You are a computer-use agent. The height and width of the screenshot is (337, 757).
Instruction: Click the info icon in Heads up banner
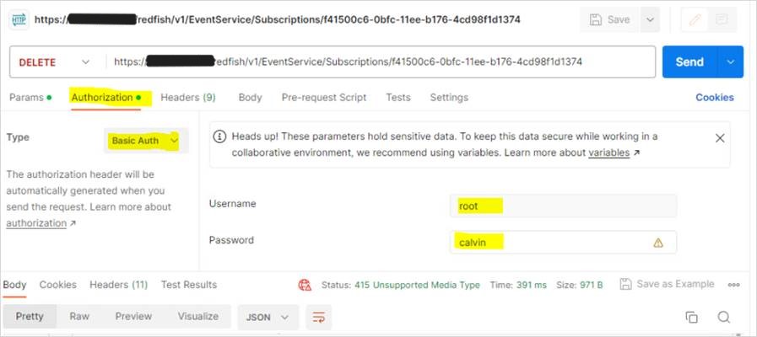[x=219, y=136]
